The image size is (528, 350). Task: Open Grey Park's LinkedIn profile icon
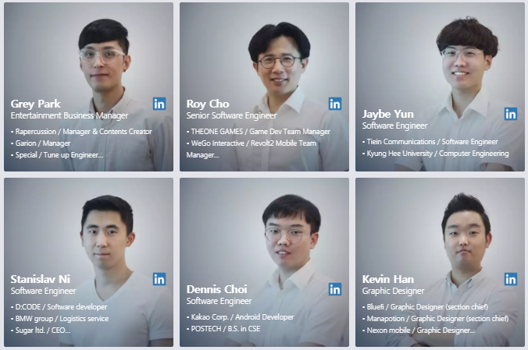point(159,104)
